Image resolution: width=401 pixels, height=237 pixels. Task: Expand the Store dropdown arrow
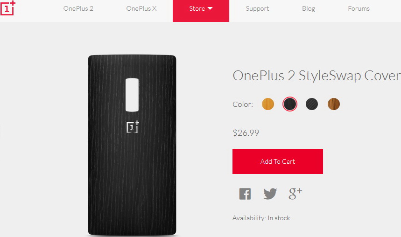[210, 8]
